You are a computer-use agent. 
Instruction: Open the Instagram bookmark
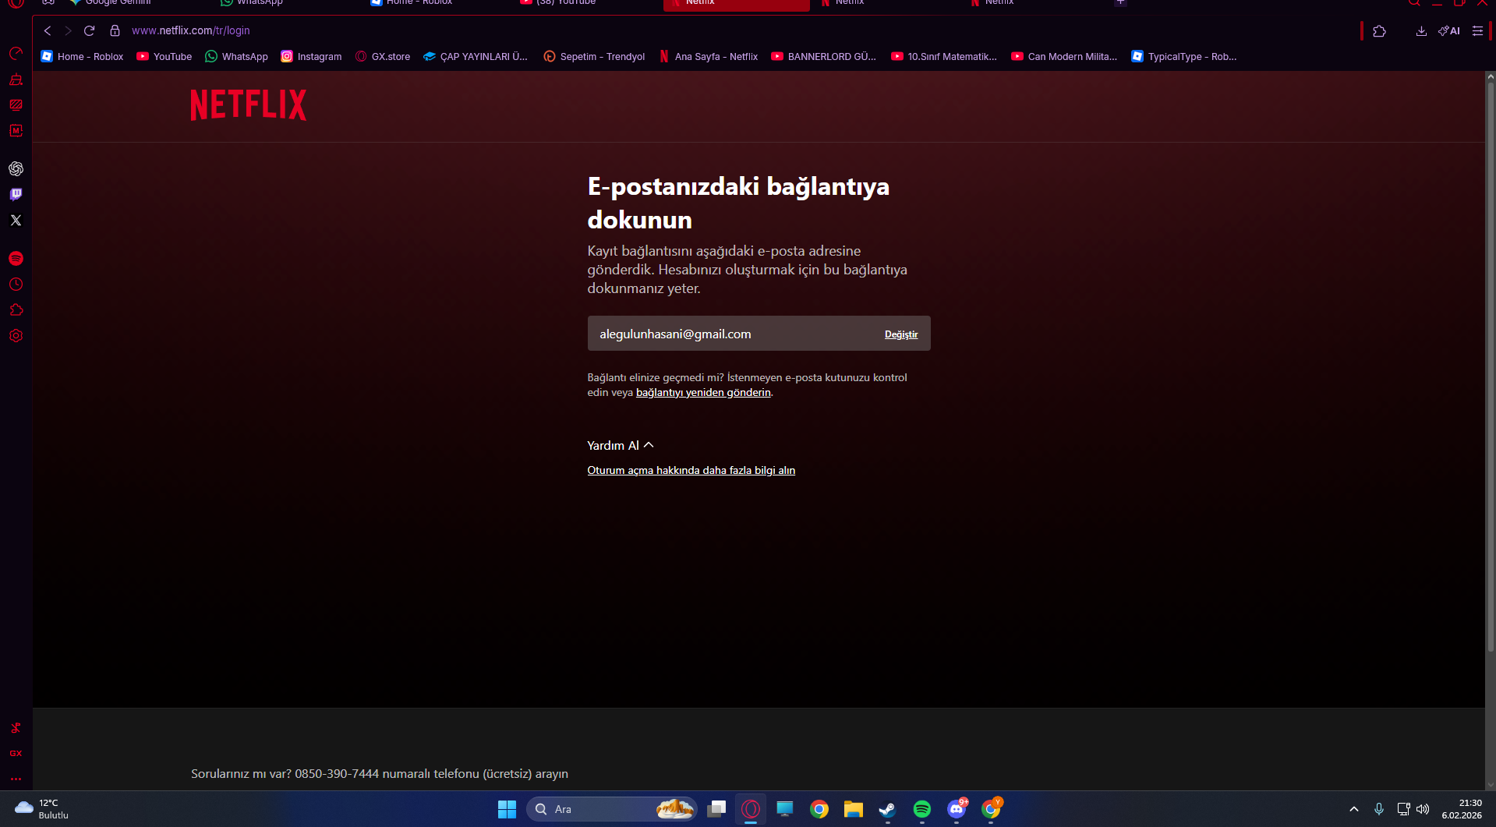311,56
